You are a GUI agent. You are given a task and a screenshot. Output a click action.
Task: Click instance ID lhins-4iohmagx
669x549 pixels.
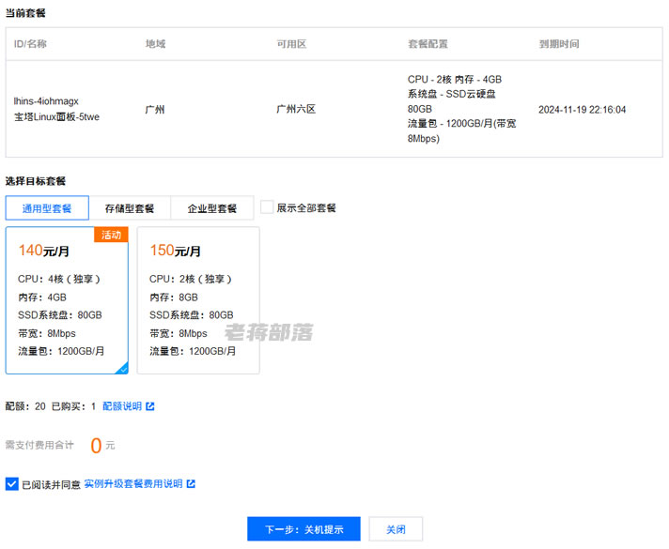pos(46,101)
